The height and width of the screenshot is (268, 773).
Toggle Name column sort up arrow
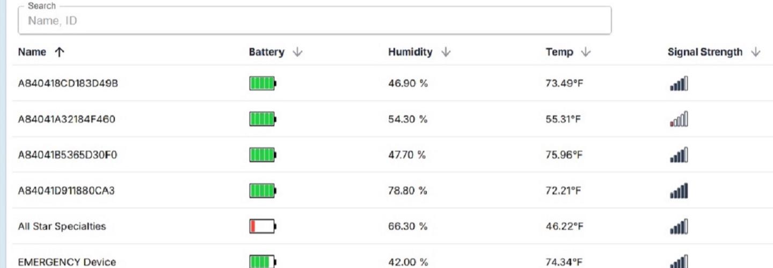pyautogui.click(x=59, y=52)
